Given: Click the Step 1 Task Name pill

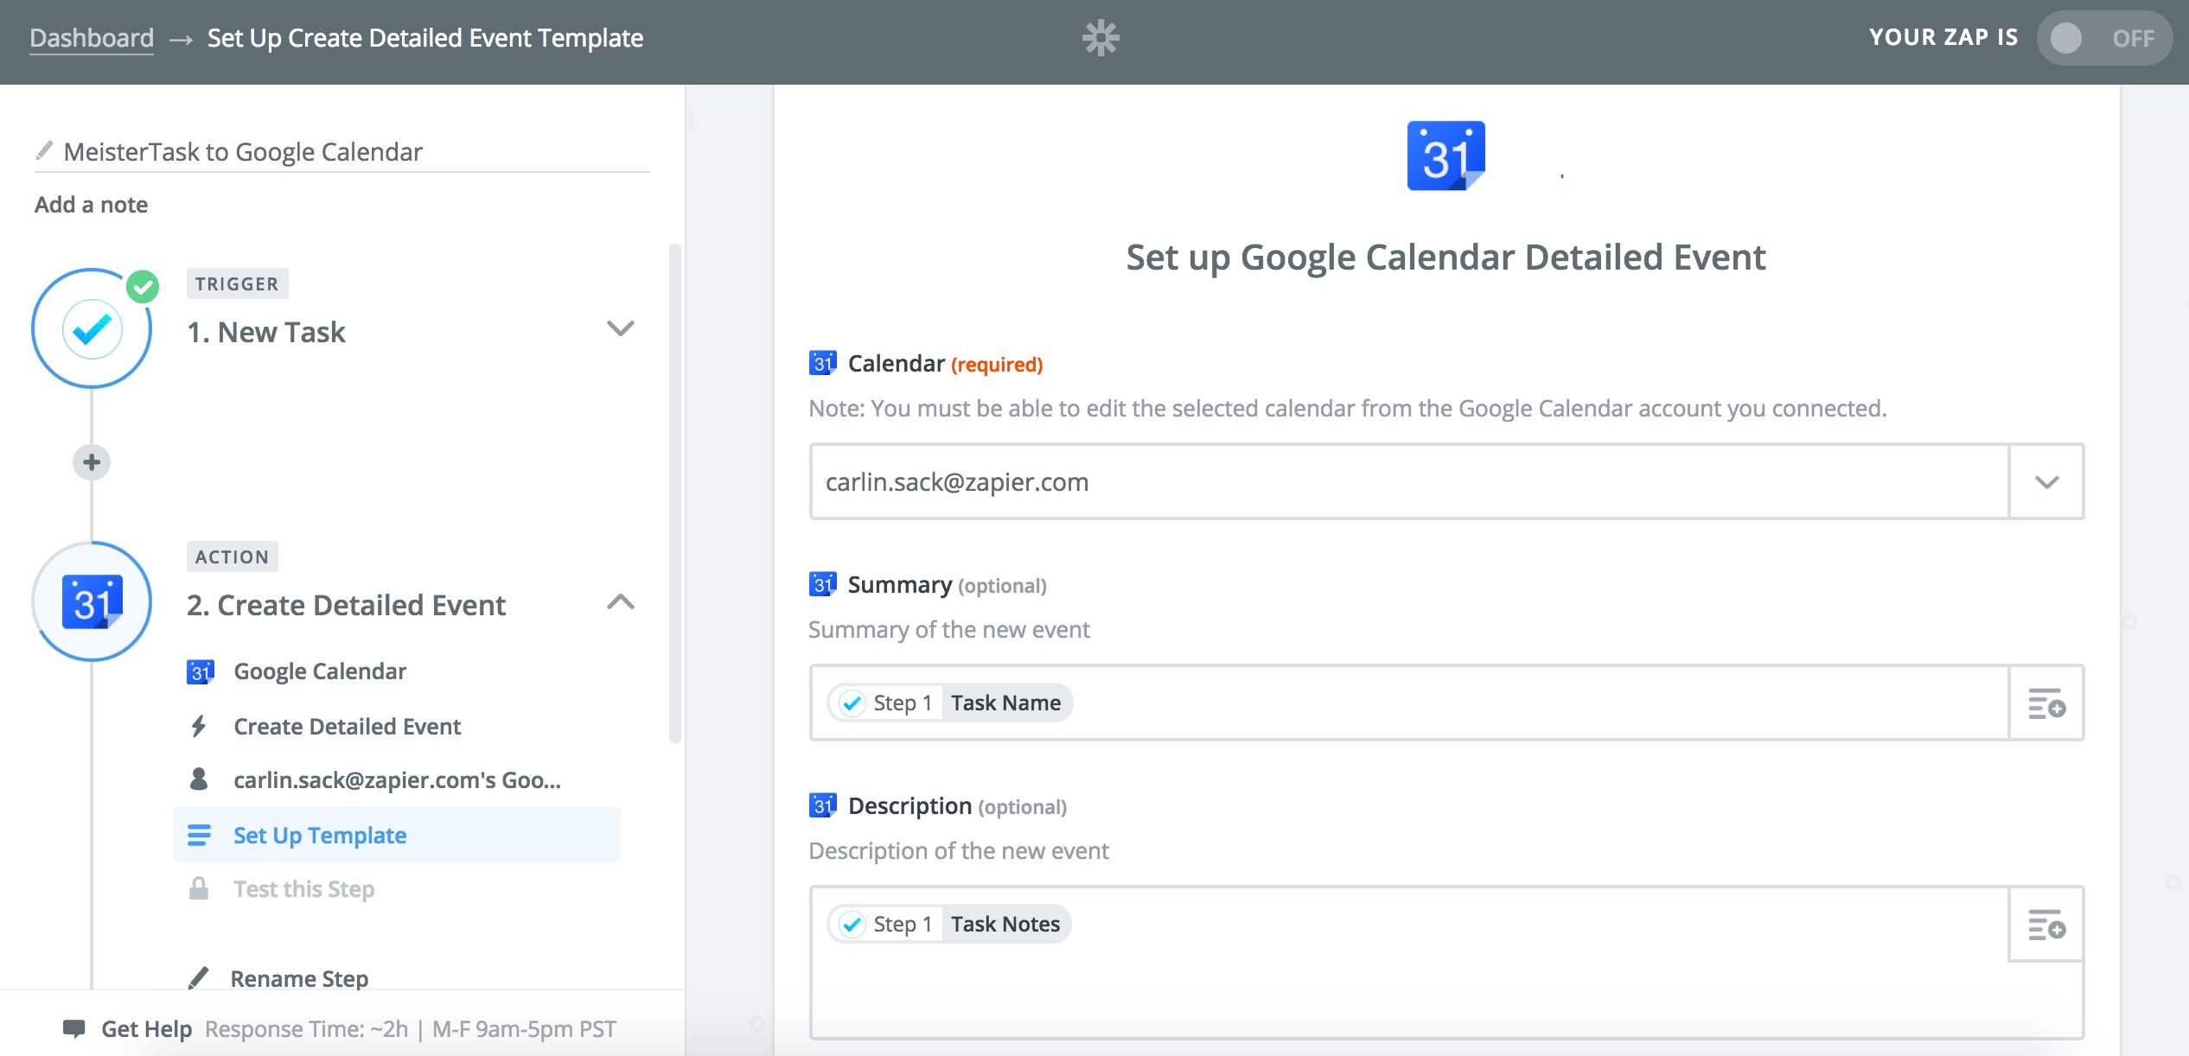Looking at the screenshot, I should click(950, 703).
